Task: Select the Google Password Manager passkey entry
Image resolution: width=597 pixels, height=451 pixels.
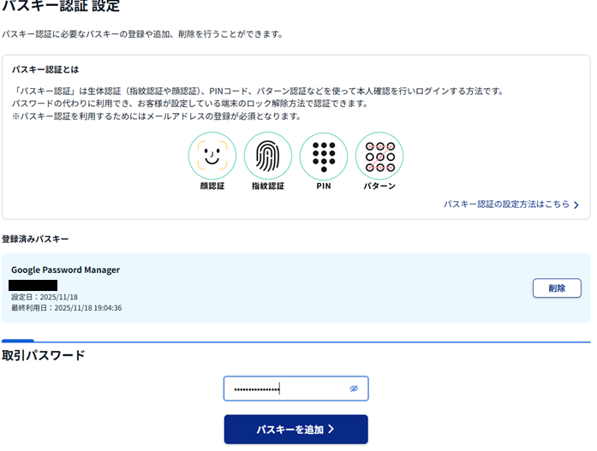Action: [x=65, y=270]
